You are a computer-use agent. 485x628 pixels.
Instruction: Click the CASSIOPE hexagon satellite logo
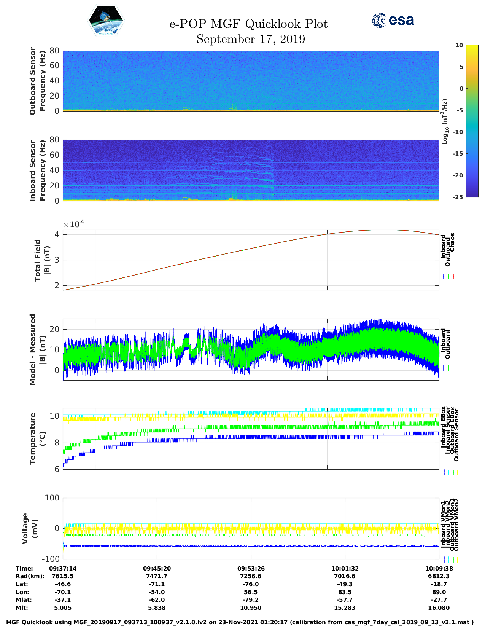[x=106, y=21]
